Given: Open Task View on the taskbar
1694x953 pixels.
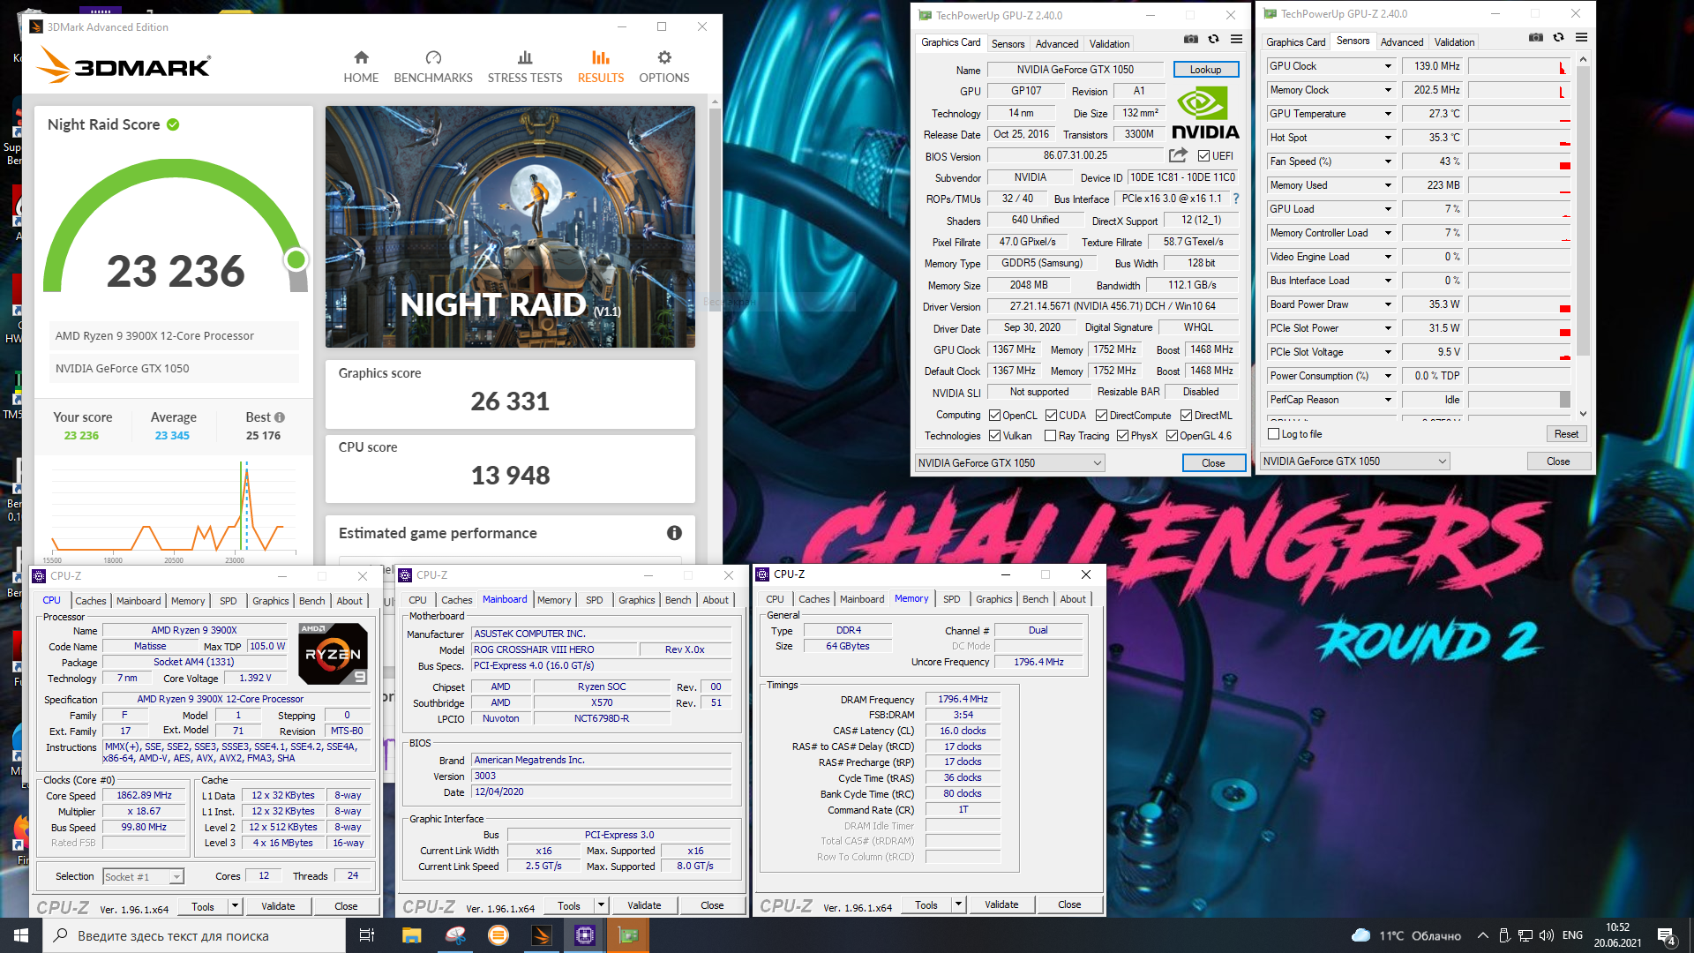Looking at the screenshot, I should tap(367, 935).
